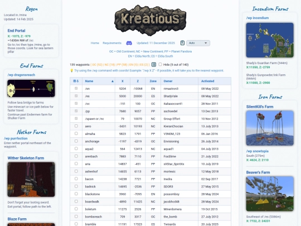Sort table by Zone column

pos(153,81)
